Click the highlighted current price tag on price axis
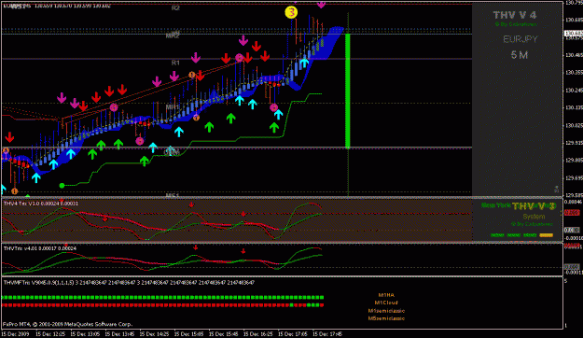 point(574,34)
